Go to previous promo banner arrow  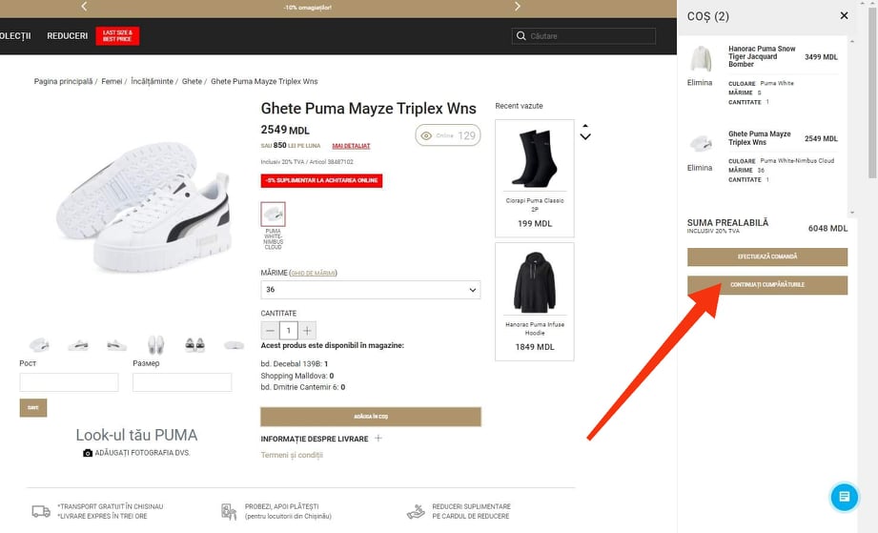coord(84,6)
